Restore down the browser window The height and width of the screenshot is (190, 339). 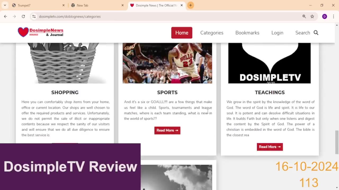(322, 5)
